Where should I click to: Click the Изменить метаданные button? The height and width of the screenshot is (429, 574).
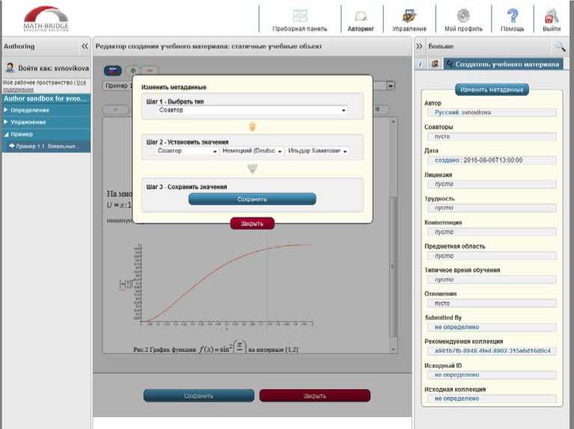pyautogui.click(x=492, y=90)
